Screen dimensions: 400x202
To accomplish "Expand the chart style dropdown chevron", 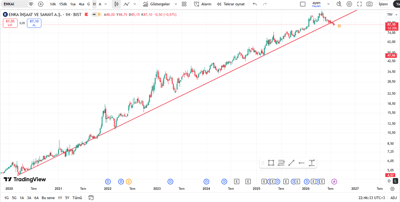I will 135,4.
